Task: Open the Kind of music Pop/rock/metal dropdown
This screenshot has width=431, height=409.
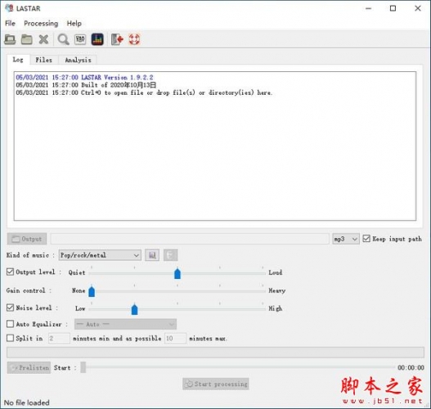Action: pos(100,255)
